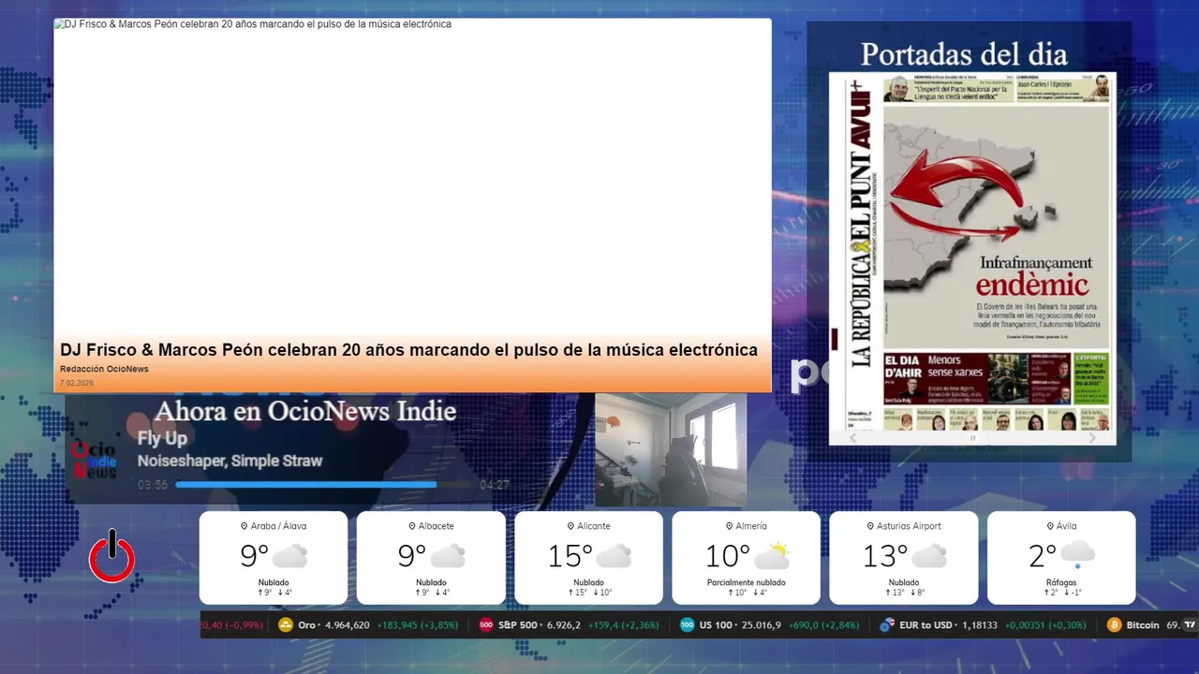1199x674 pixels.
Task: Click the Oro change +183,945 (+3,85%)
Action: [417, 624]
